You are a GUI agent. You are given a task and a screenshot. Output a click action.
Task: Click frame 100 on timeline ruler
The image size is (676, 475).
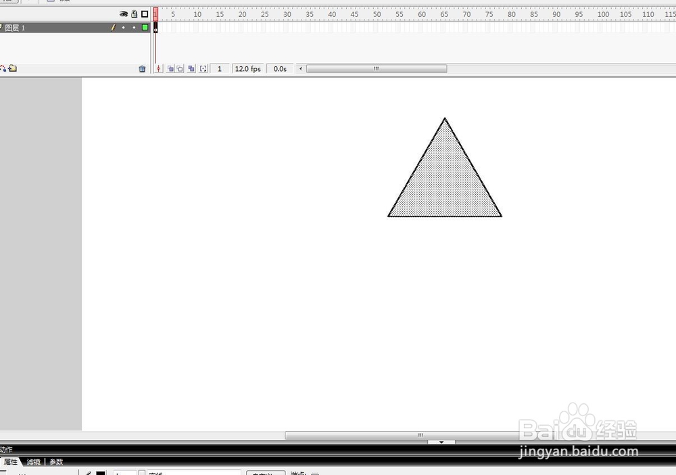point(603,14)
